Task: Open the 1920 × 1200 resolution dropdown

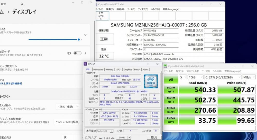Action: tap(69, 122)
